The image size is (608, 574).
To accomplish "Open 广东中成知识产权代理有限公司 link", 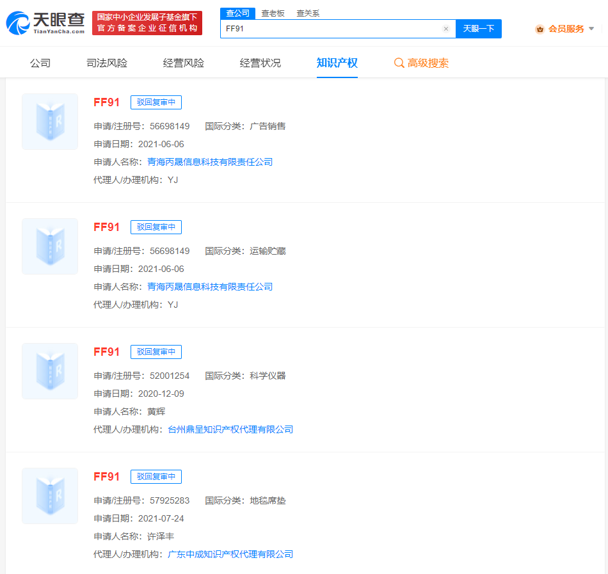I will (230, 554).
